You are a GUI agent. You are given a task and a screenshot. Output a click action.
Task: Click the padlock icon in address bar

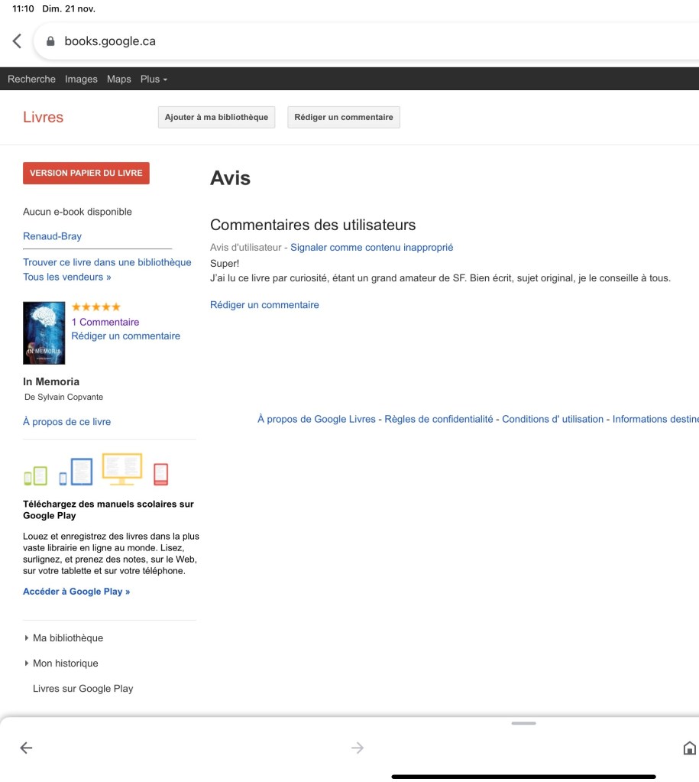point(51,41)
